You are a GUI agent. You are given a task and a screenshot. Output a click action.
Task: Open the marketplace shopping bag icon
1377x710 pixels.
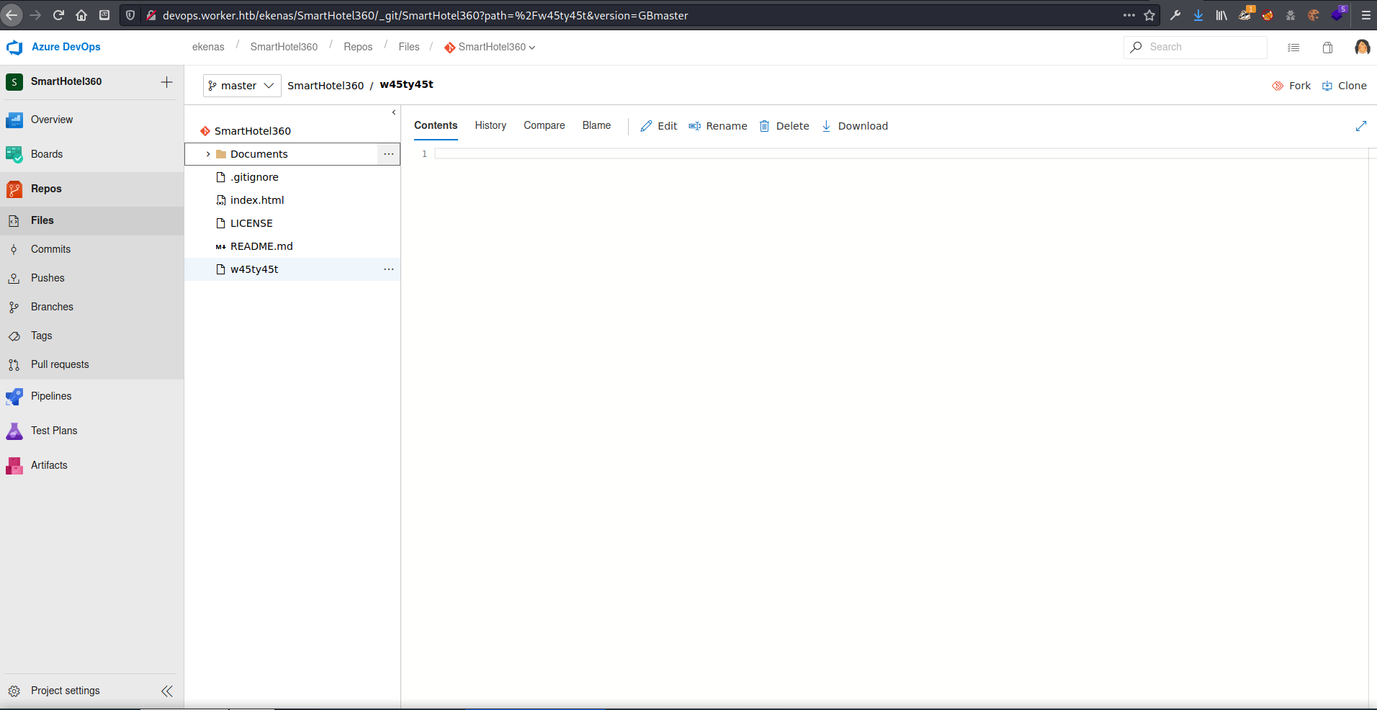1327,48
